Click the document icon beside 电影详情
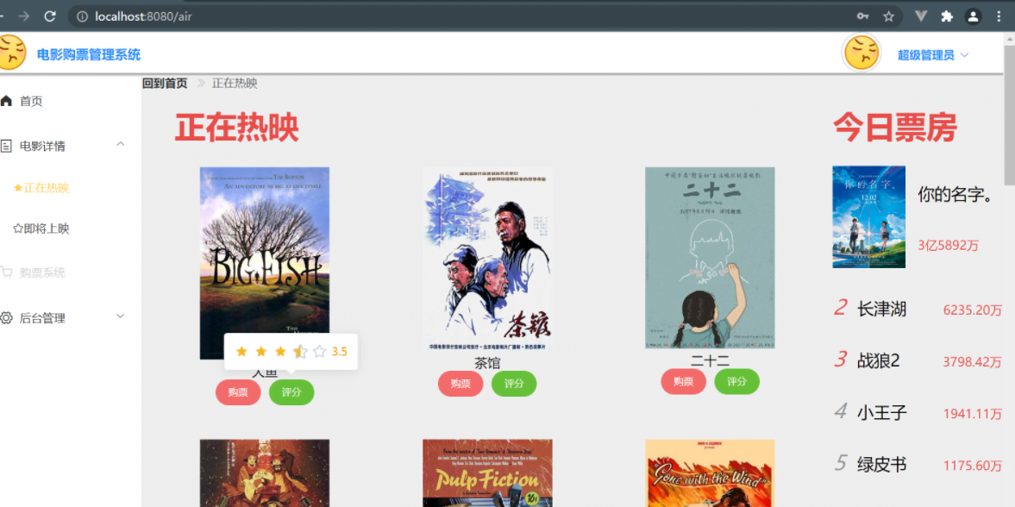 7,146
